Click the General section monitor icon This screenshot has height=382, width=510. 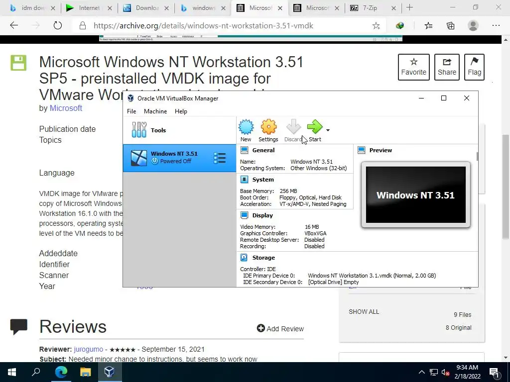[x=244, y=150]
